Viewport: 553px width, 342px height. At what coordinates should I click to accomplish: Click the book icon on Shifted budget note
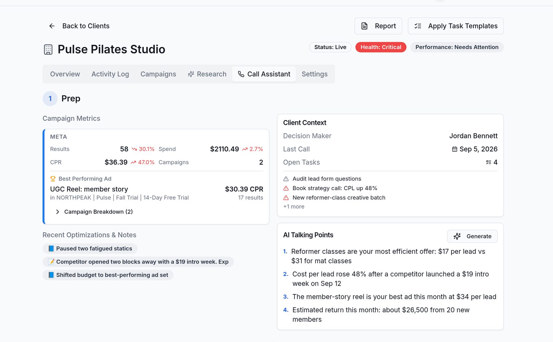tap(51, 275)
